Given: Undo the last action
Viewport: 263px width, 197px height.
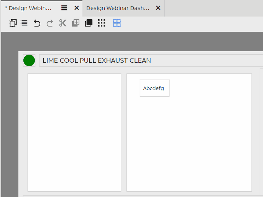Looking at the screenshot, I should (37, 23).
